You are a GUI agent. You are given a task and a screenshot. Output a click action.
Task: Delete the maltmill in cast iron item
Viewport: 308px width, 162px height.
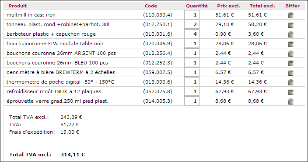tap(290, 15)
